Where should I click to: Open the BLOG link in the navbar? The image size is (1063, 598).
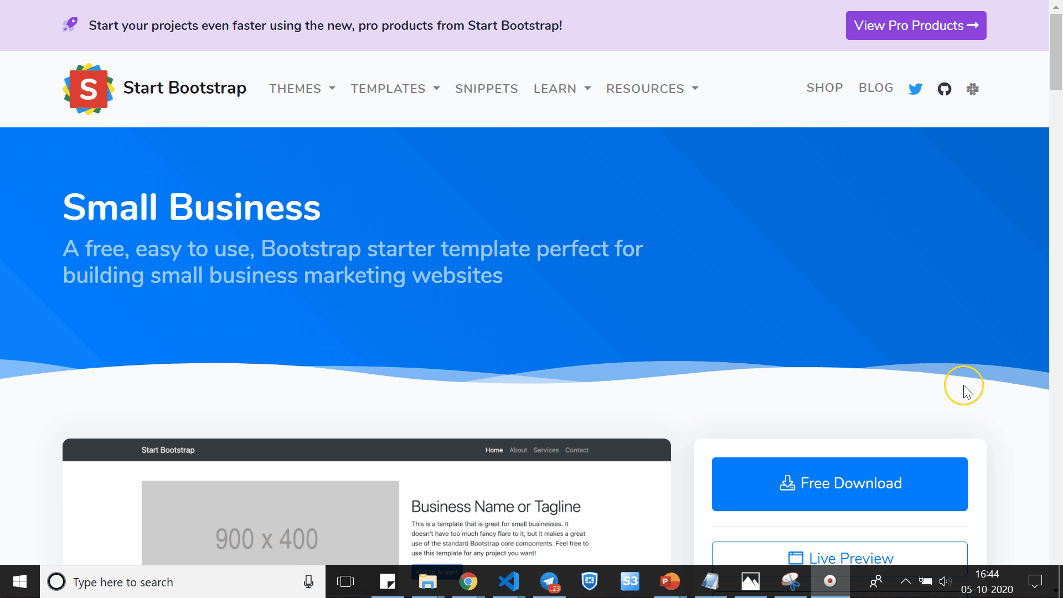(x=876, y=88)
